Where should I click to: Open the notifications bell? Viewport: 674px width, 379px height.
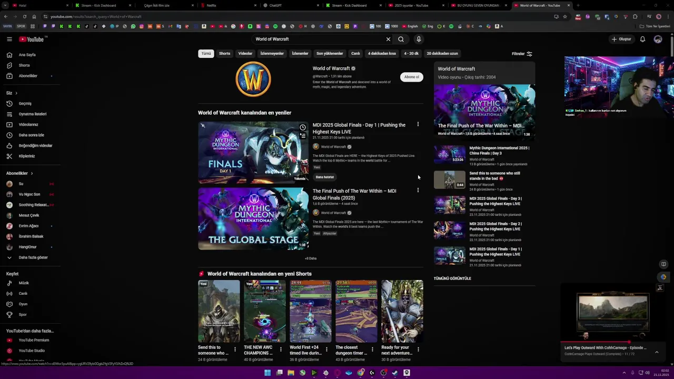click(x=642, y=39)
